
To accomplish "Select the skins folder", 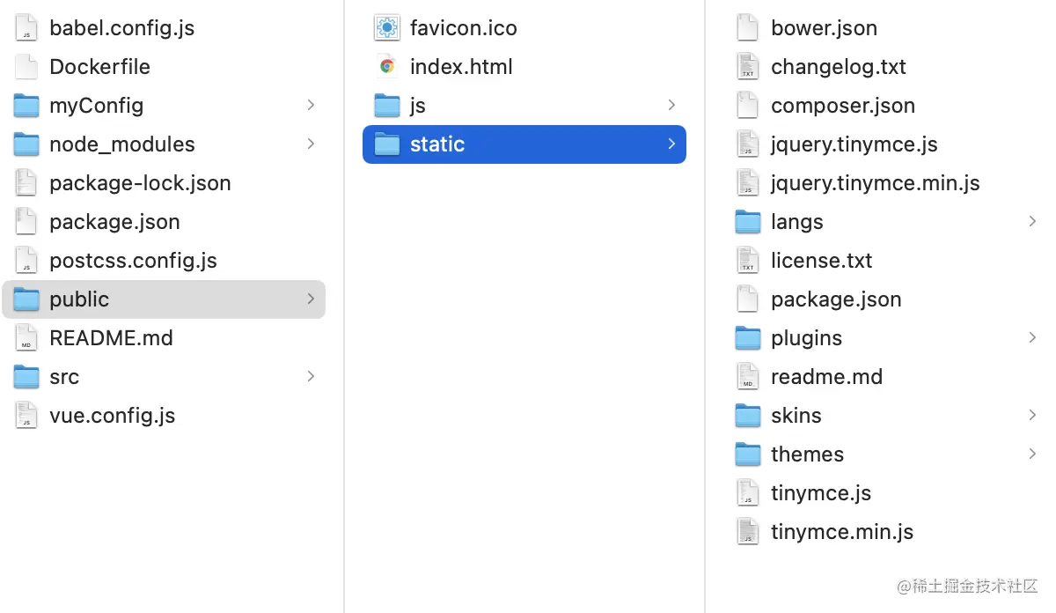I will [796, 416].
